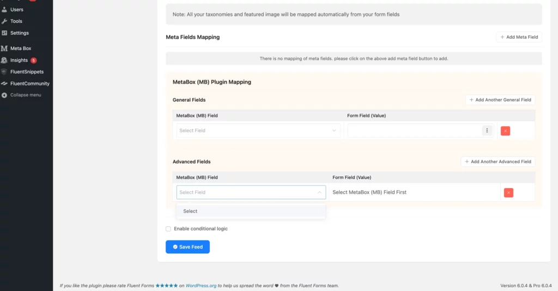Click the Meta Fields Mapping heading
Screen dimensions: 558x291
192,37
